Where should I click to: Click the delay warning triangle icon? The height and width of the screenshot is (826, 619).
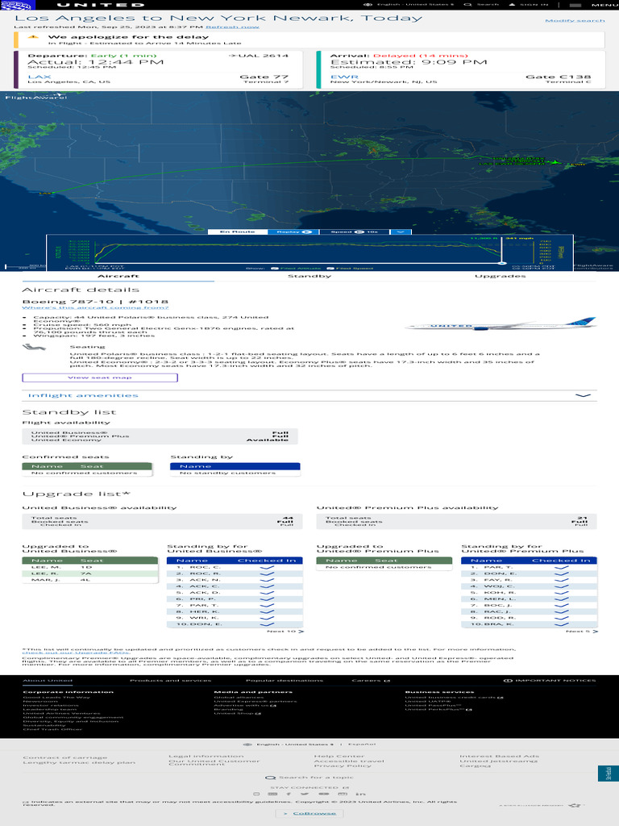point(33,37)
